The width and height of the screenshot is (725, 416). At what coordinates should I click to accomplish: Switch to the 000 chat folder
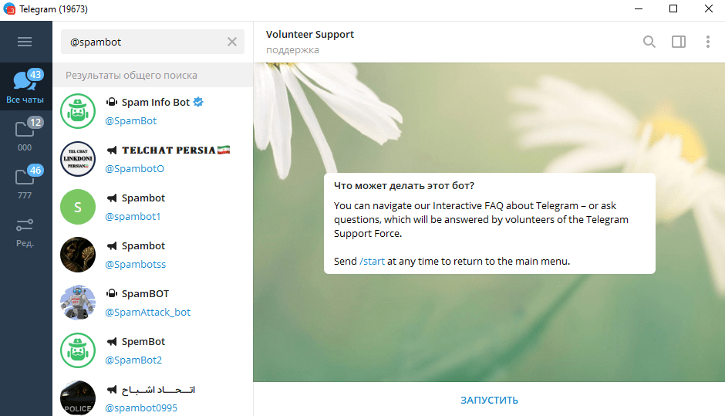click(25, 134)
